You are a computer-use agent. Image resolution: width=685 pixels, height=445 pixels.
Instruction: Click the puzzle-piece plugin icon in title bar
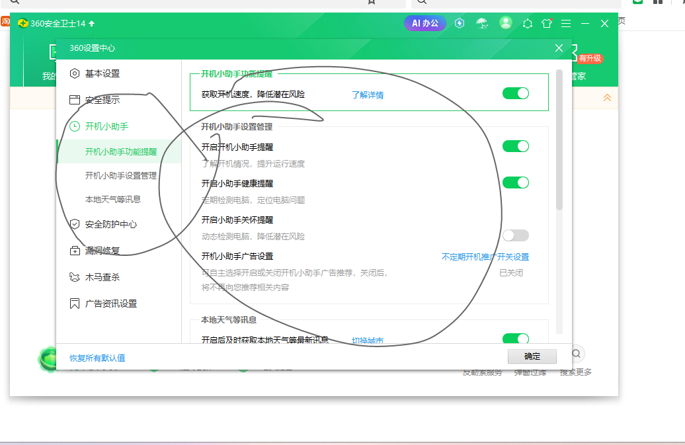point(527,24)
